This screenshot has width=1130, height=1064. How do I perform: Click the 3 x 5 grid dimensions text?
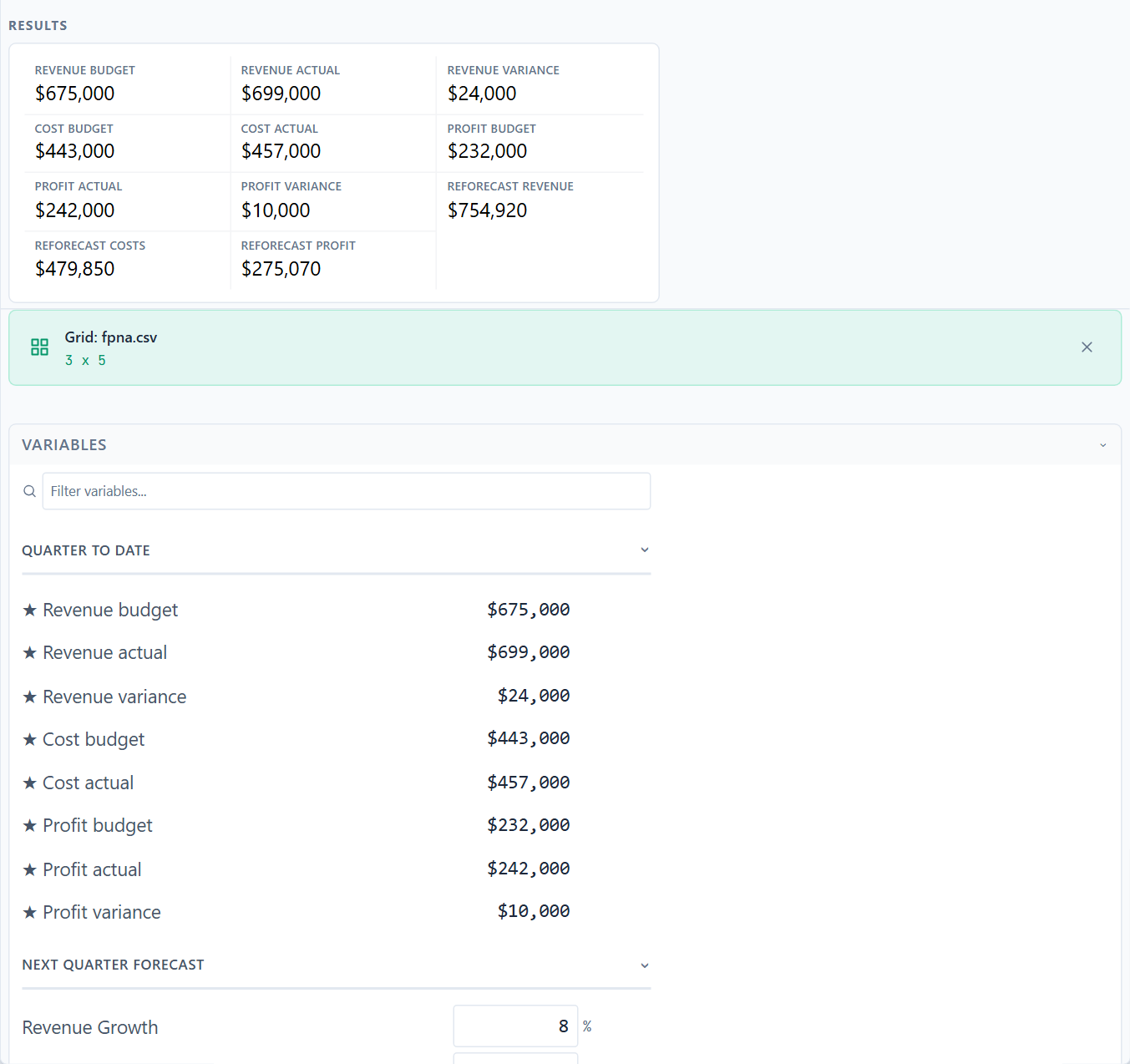coord(85,361)
